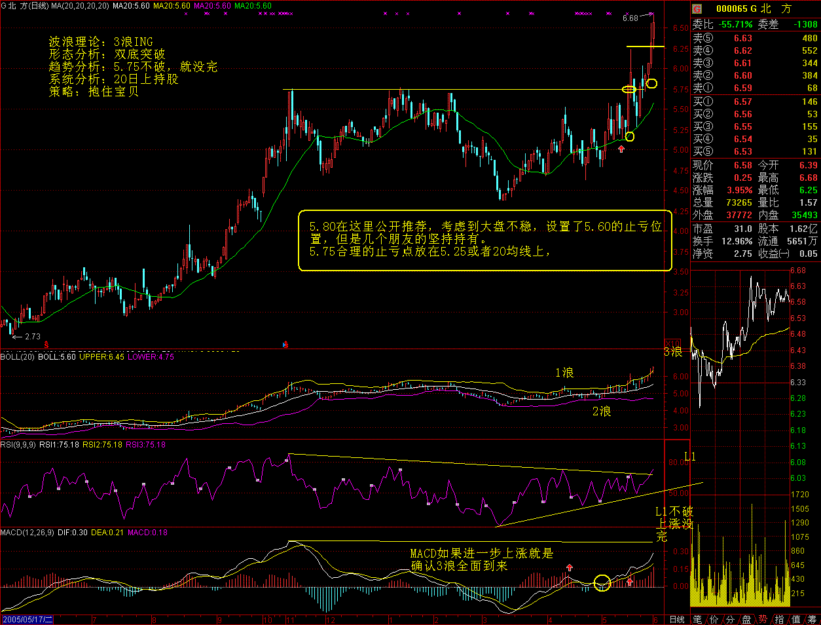Click the 涨幅 3.95% value
This screenshot has height=625, width=821.
click(x=740, y=190)
